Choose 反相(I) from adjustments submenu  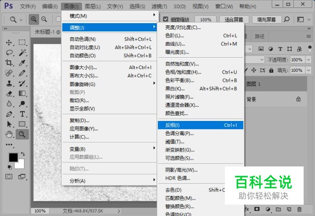click(x=200, y=125)
